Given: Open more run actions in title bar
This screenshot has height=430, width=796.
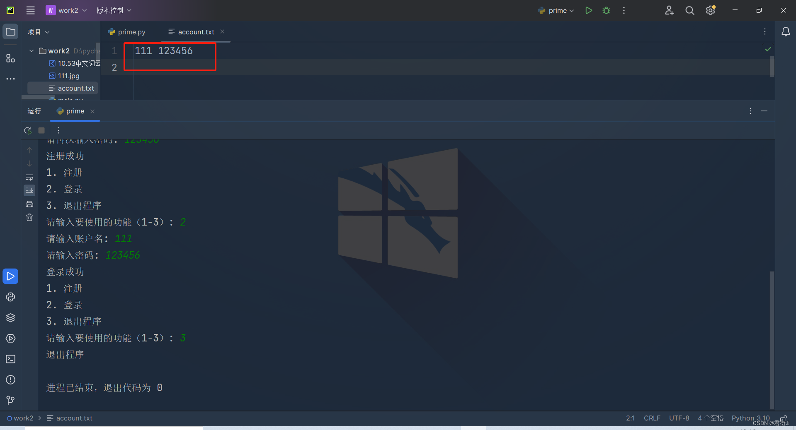Looking at the screenshot, I should tap(624, 10).
